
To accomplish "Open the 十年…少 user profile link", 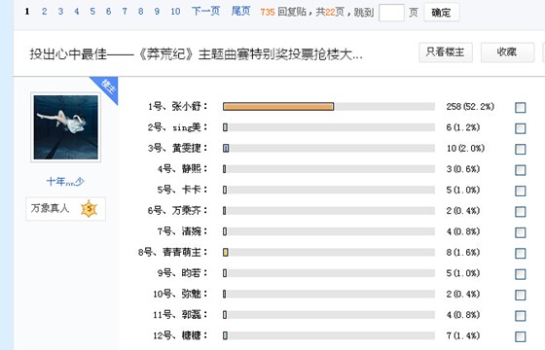I will click(x=65, y=181).
